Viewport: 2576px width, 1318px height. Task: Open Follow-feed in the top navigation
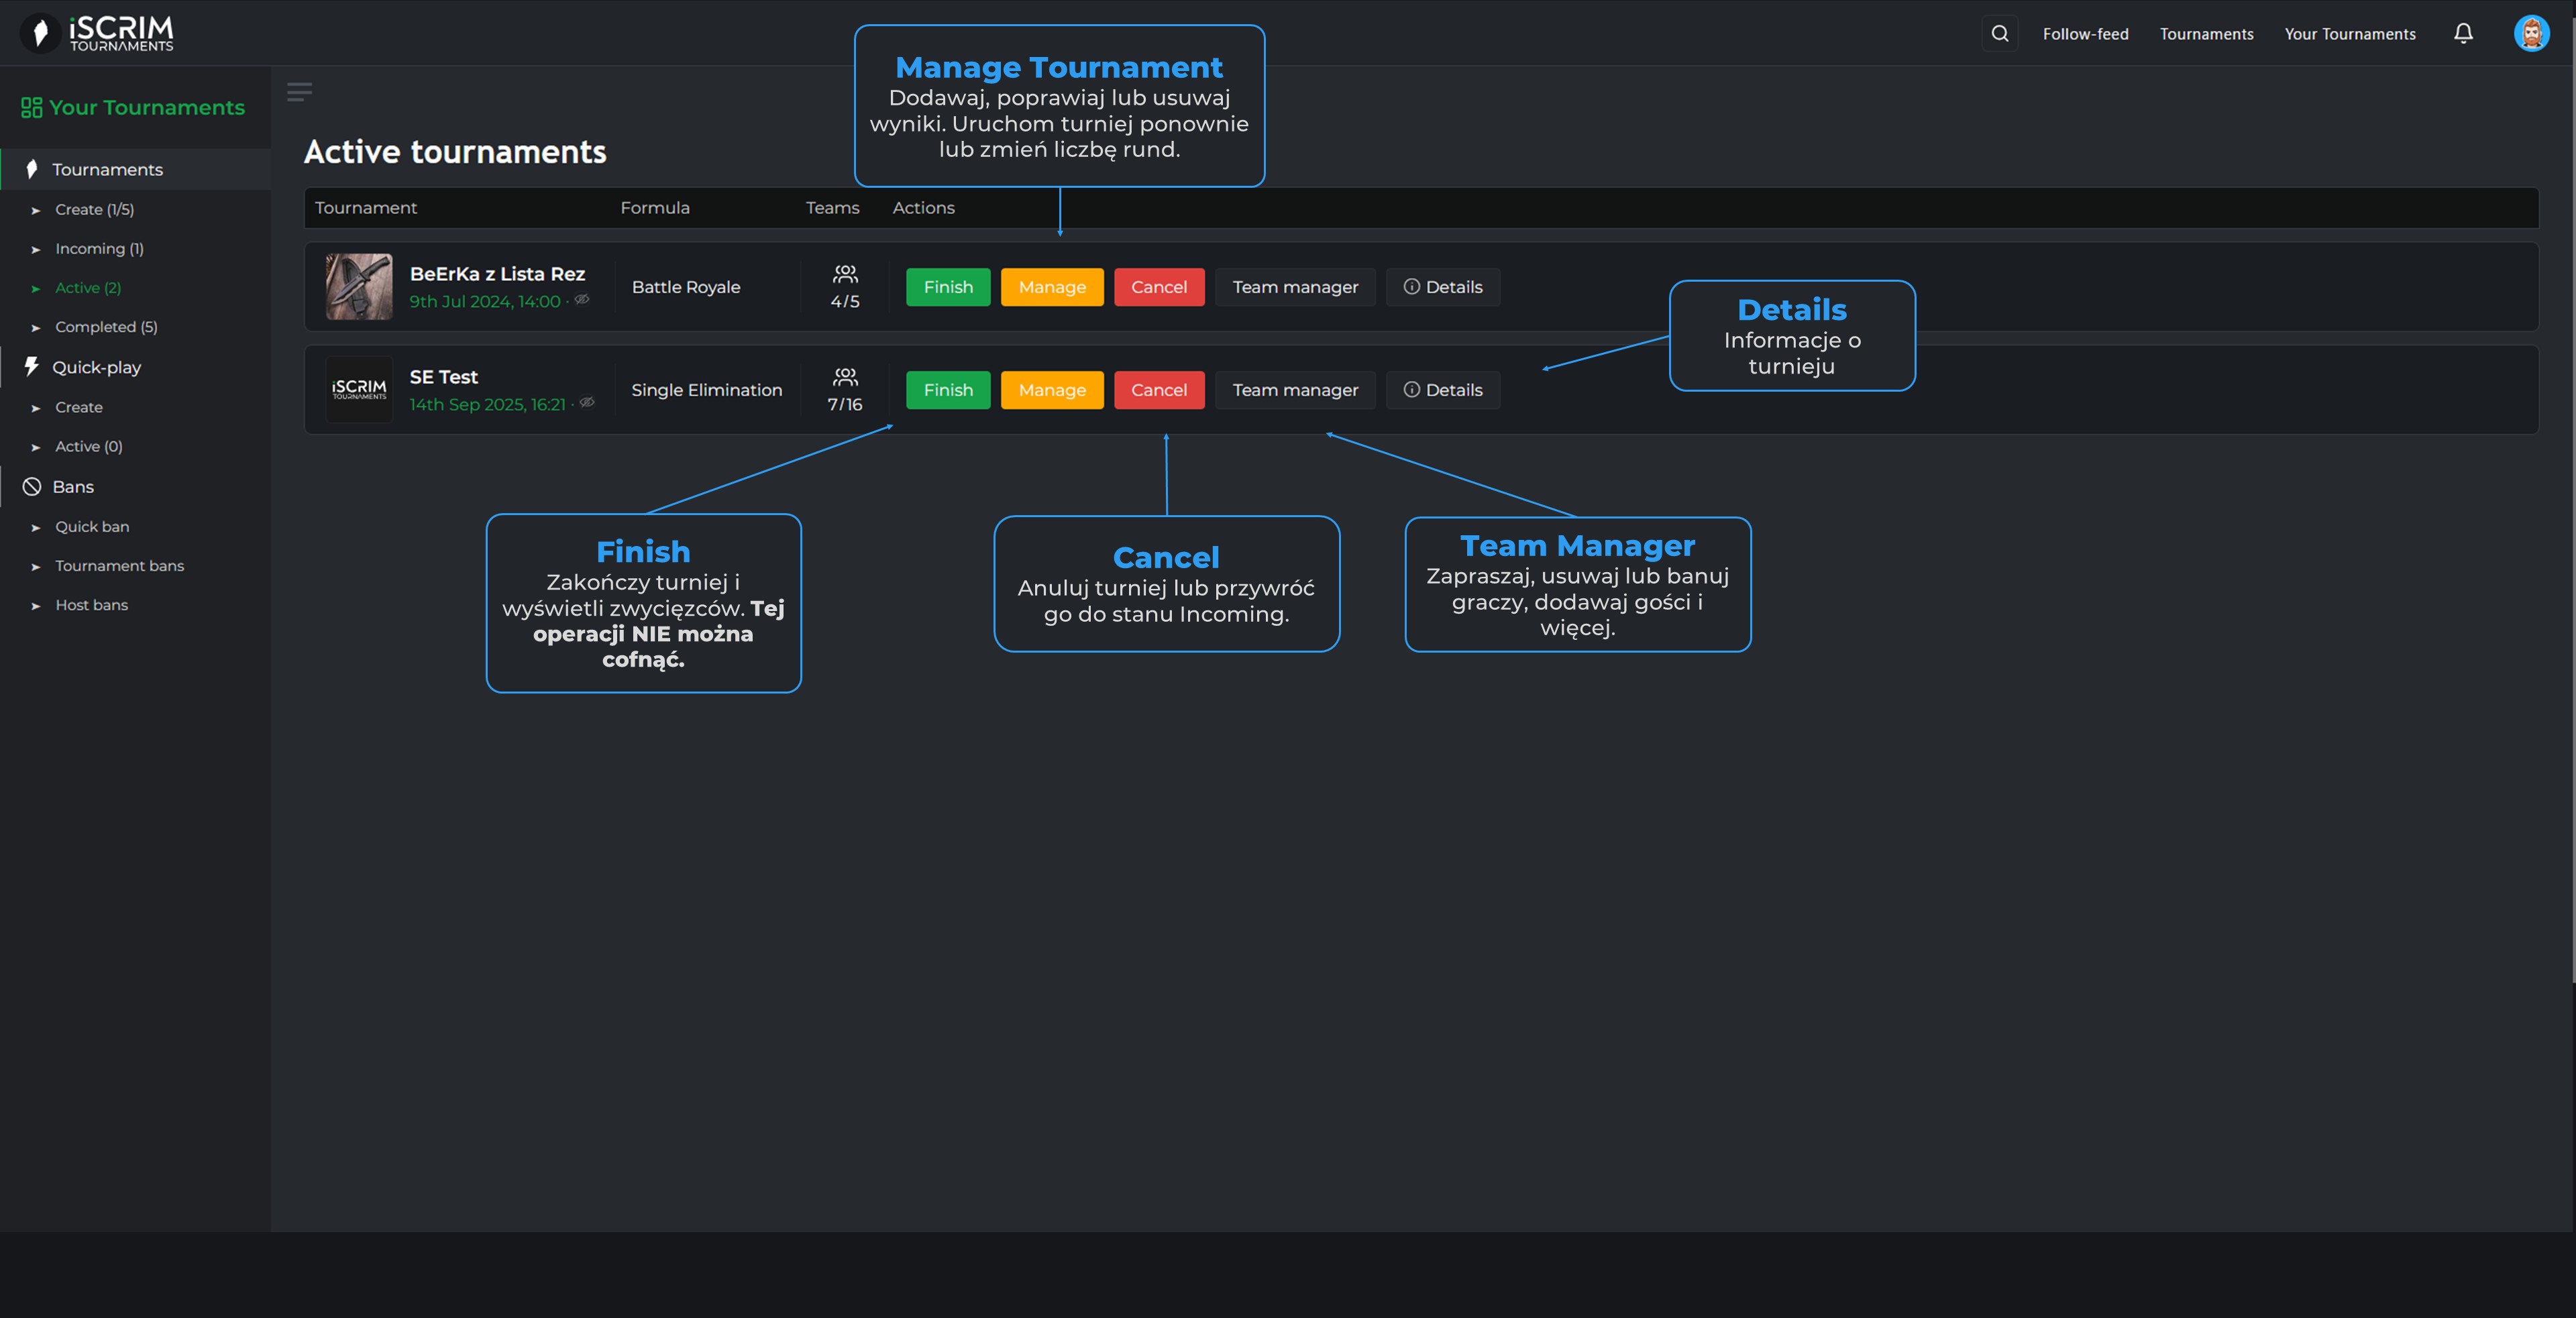tap(2085, 34)
